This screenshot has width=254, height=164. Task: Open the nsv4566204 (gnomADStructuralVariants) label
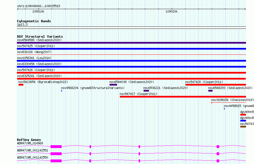(93, 88)
